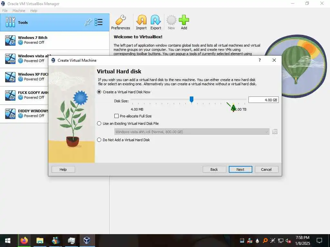Viewport: 330px width, 247px height.
Task: Click the VirtualBox taskbar icon
Action: click(87, 240)
